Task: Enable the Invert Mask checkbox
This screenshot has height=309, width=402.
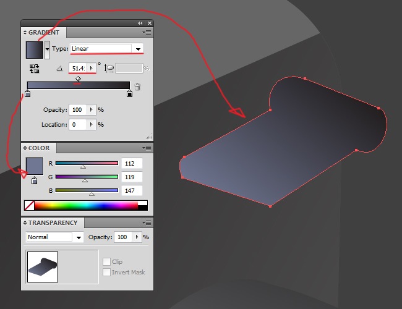Action: [106, 272]
